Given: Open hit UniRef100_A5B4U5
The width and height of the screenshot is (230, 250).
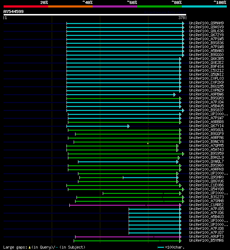Looking at the screenshot, I should (206, 106).
